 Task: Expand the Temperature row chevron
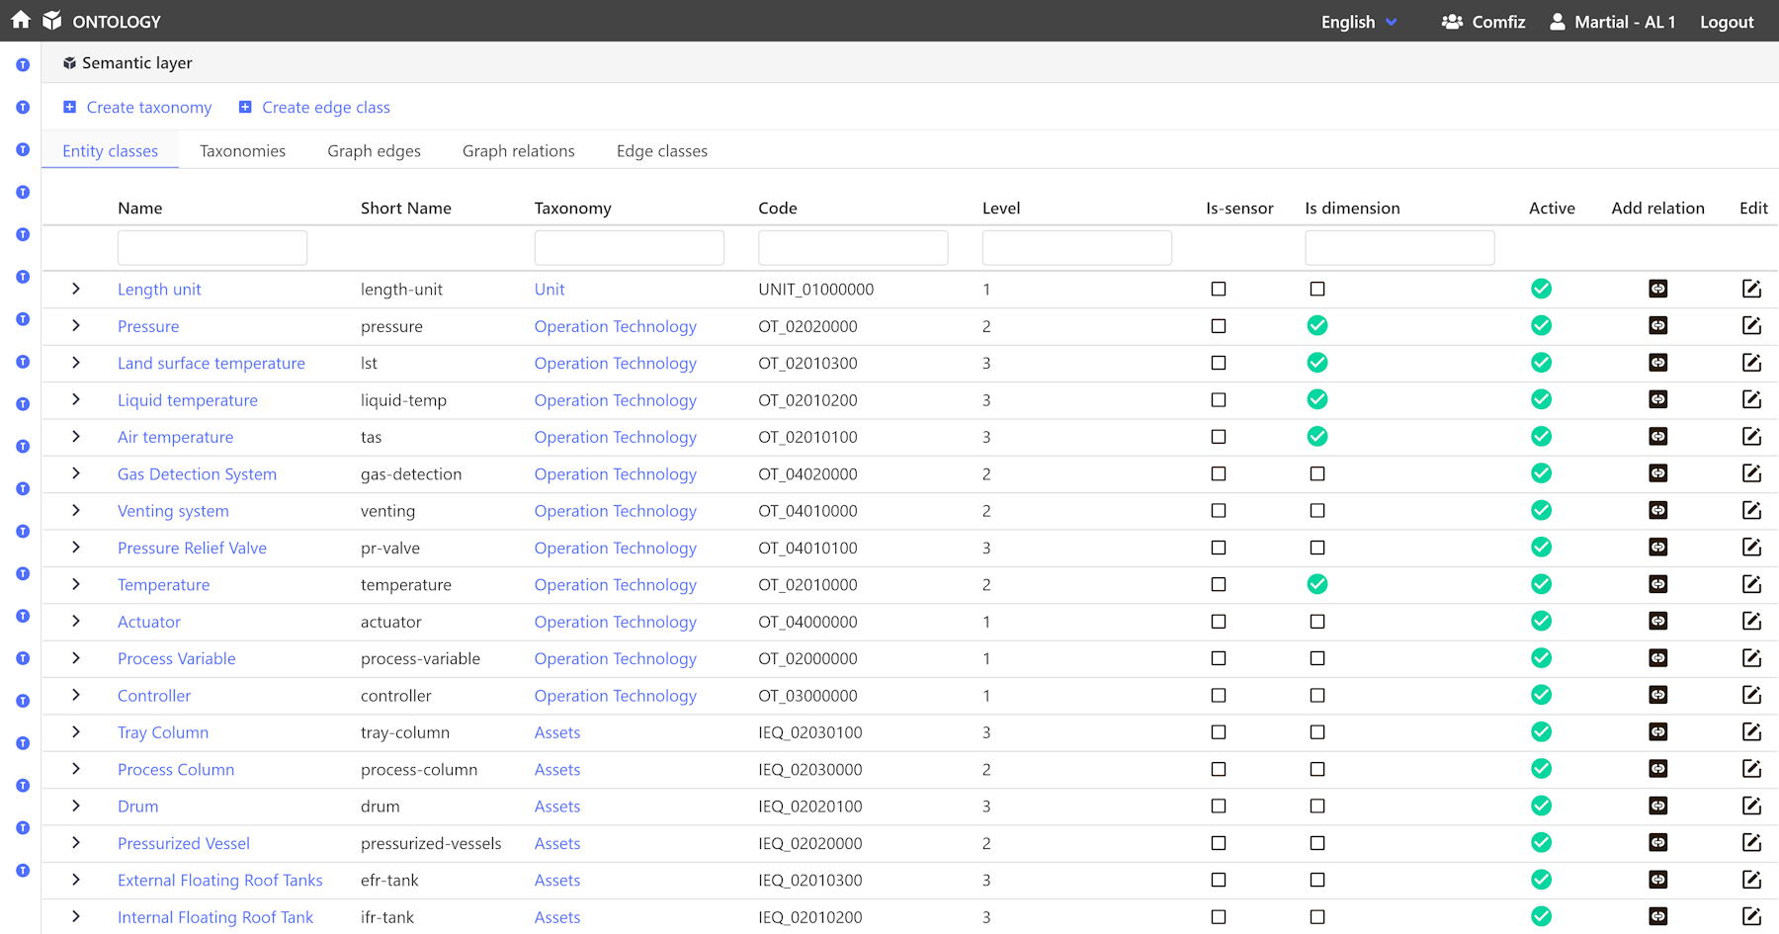[76, 584]
